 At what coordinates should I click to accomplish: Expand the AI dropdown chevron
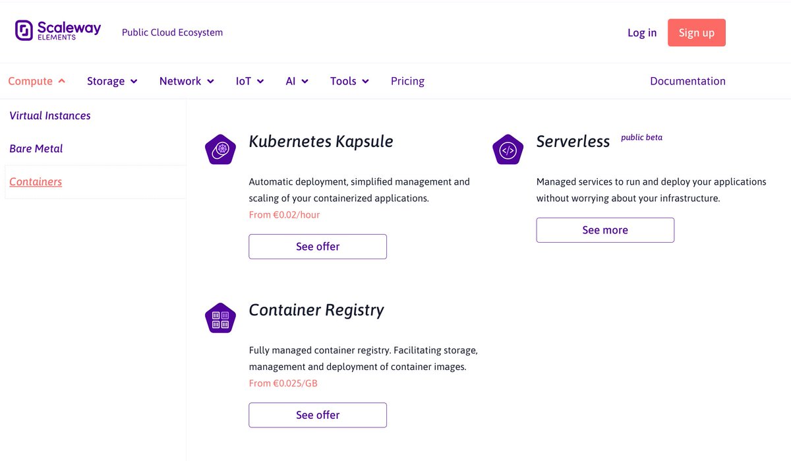305,81
